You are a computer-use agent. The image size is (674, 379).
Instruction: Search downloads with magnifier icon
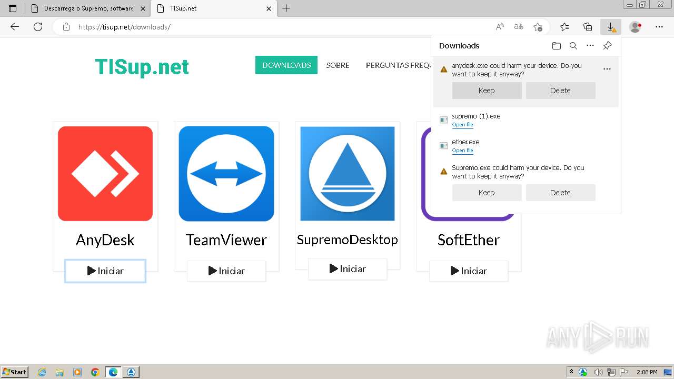click(x=573, y=46)
